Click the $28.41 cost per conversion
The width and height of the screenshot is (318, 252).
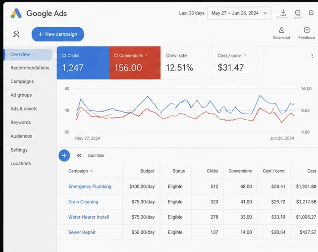coord(278,187)
